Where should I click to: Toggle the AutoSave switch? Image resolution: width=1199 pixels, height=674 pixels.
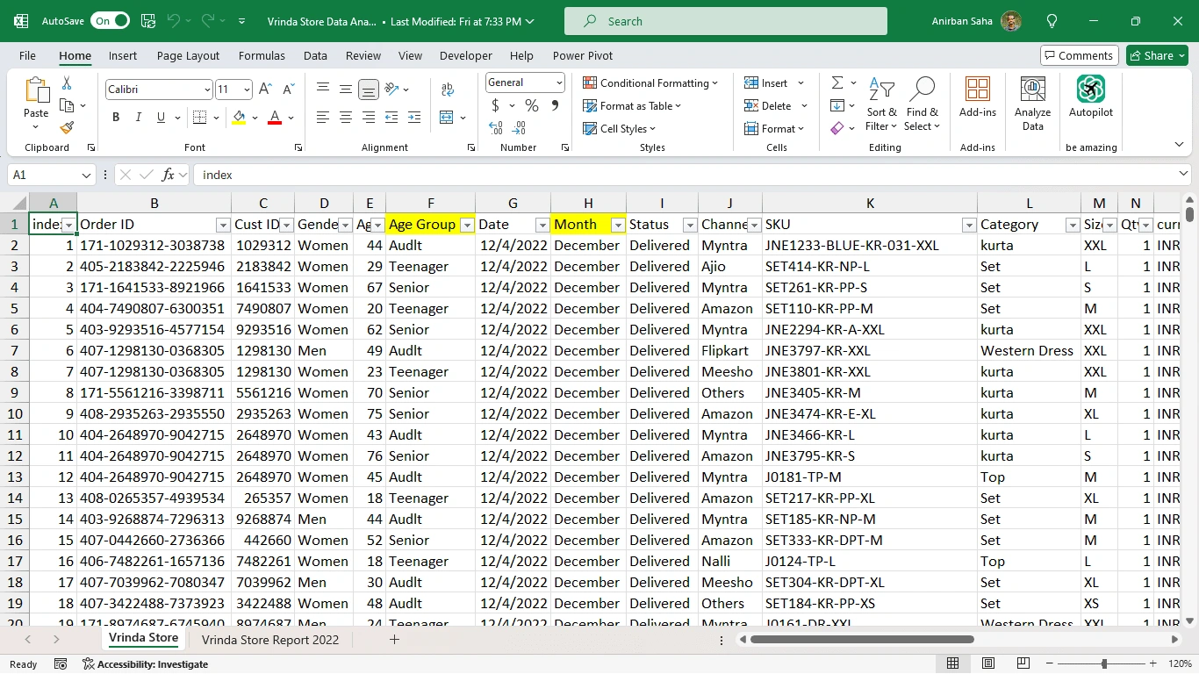[x=110, y=21]
